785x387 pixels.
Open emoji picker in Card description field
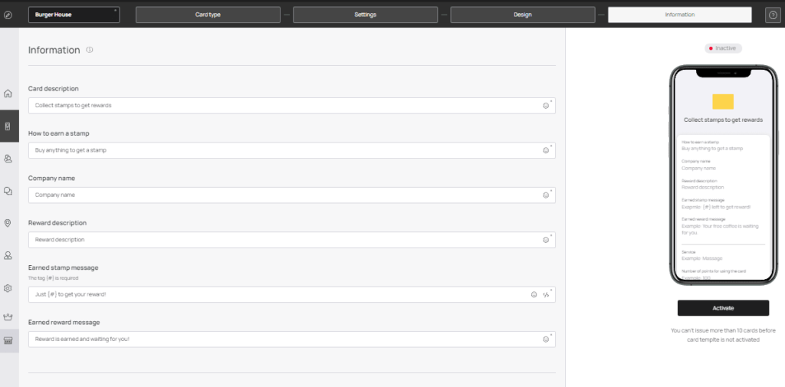546,106
